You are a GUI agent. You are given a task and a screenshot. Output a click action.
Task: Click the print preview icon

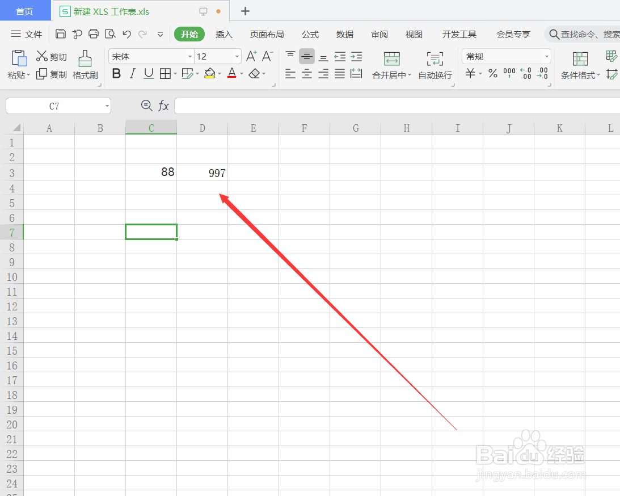coord(109,34)
